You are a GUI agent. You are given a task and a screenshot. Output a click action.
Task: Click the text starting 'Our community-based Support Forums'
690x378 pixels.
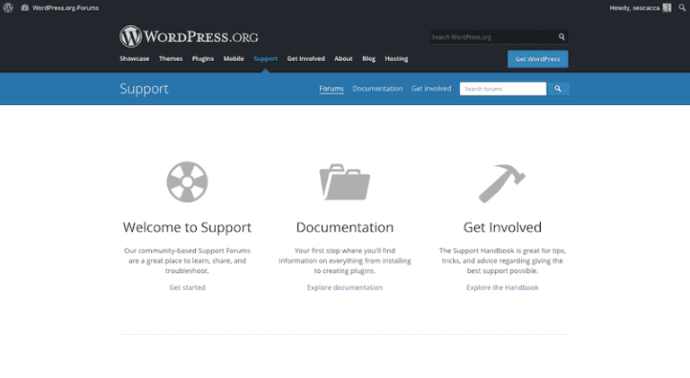tap(187, 260)
